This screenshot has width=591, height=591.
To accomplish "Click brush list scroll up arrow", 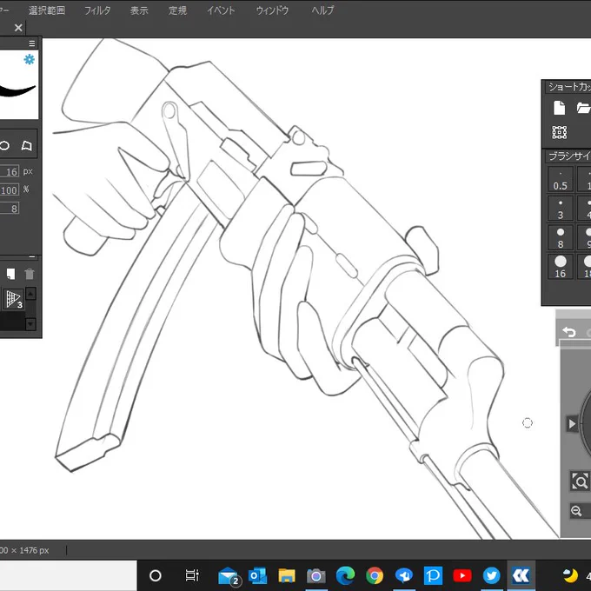I will pyautogui.click(x=31, y=294).
